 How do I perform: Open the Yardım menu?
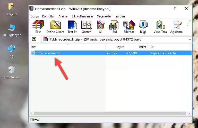point(120,16)
